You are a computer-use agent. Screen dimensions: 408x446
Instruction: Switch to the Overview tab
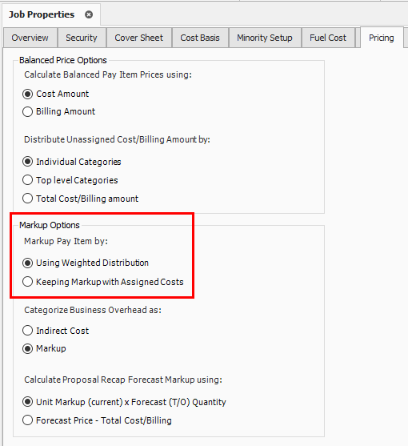click(30, 38)
